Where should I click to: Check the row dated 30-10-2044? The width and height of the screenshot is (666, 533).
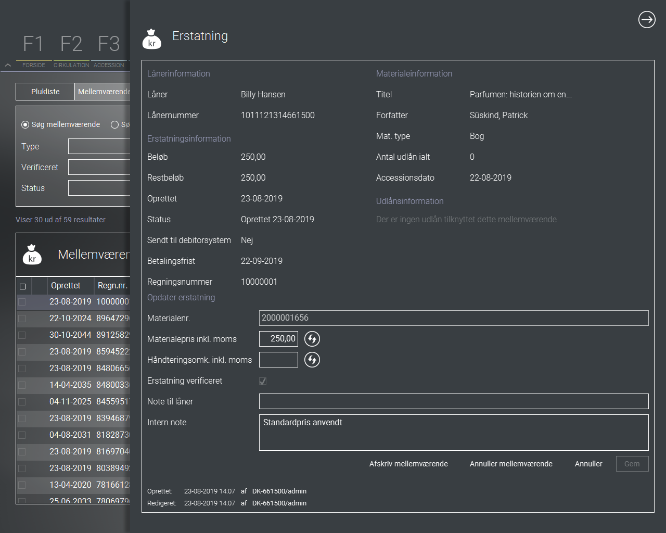(22, 335)
